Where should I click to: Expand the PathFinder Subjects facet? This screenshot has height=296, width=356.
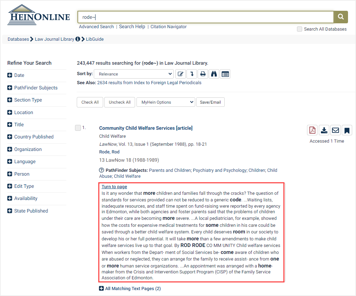9,88
